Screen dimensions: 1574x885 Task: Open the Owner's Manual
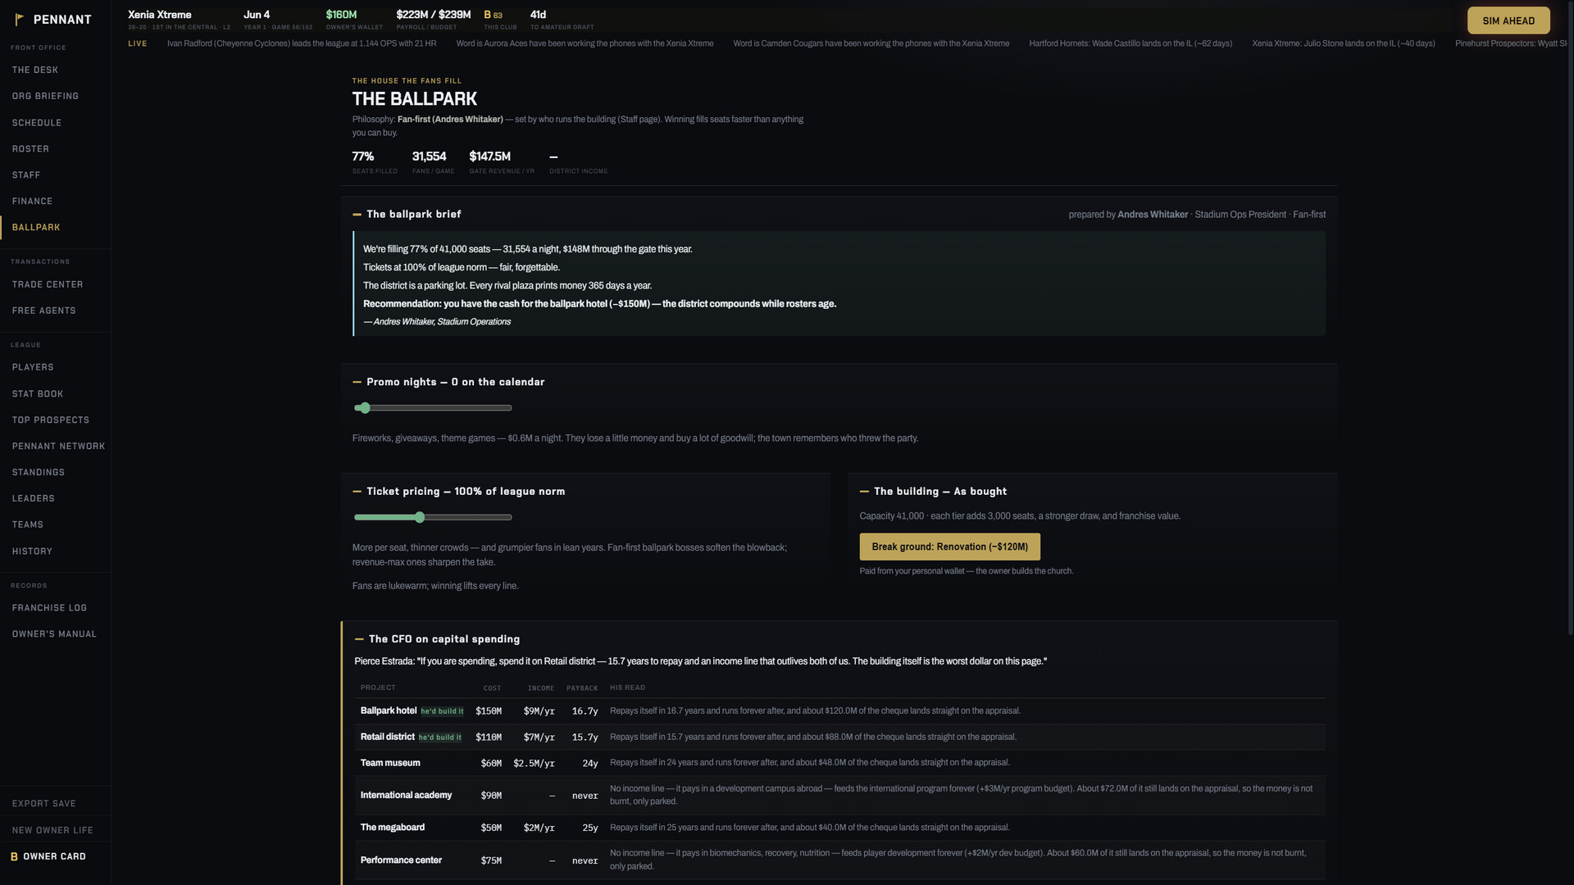pos(55,634)
